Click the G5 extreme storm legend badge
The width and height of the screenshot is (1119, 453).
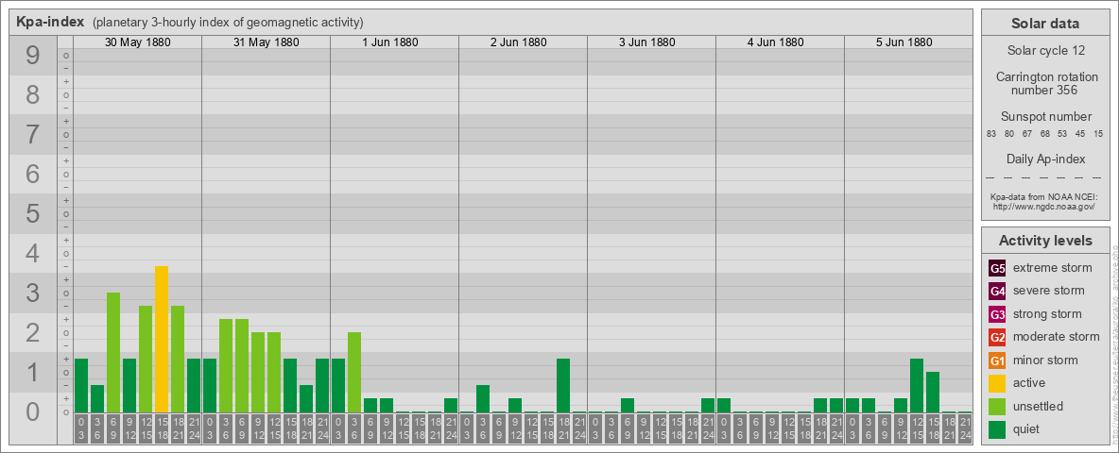pos(997,269)
